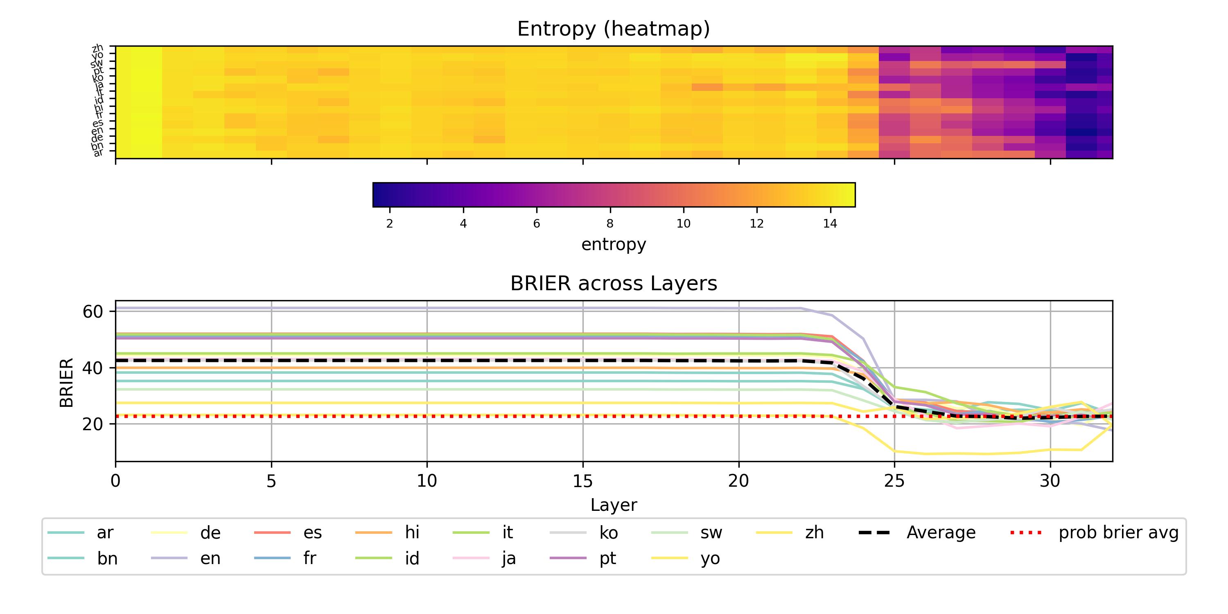Click colorbar tick label 8
The image size is (1228, 614).
(610, 223)
